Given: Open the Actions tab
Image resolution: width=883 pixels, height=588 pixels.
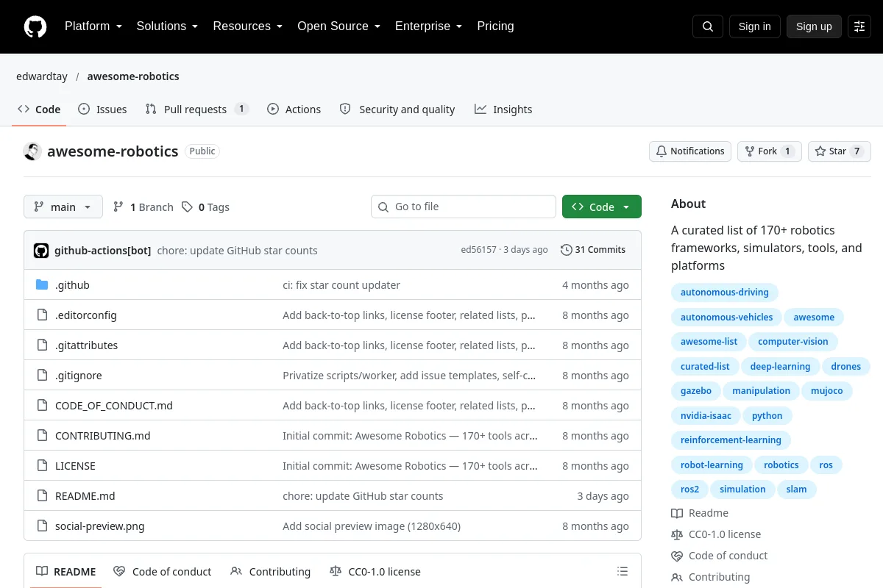Looking at the screenshot, I should click(294, 110).
